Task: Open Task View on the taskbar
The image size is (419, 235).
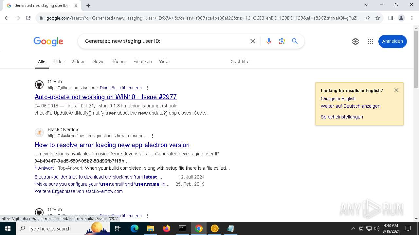Action: click(118, 228)
